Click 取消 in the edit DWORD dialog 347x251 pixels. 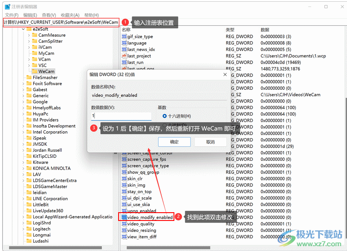[x=211, y=142]
